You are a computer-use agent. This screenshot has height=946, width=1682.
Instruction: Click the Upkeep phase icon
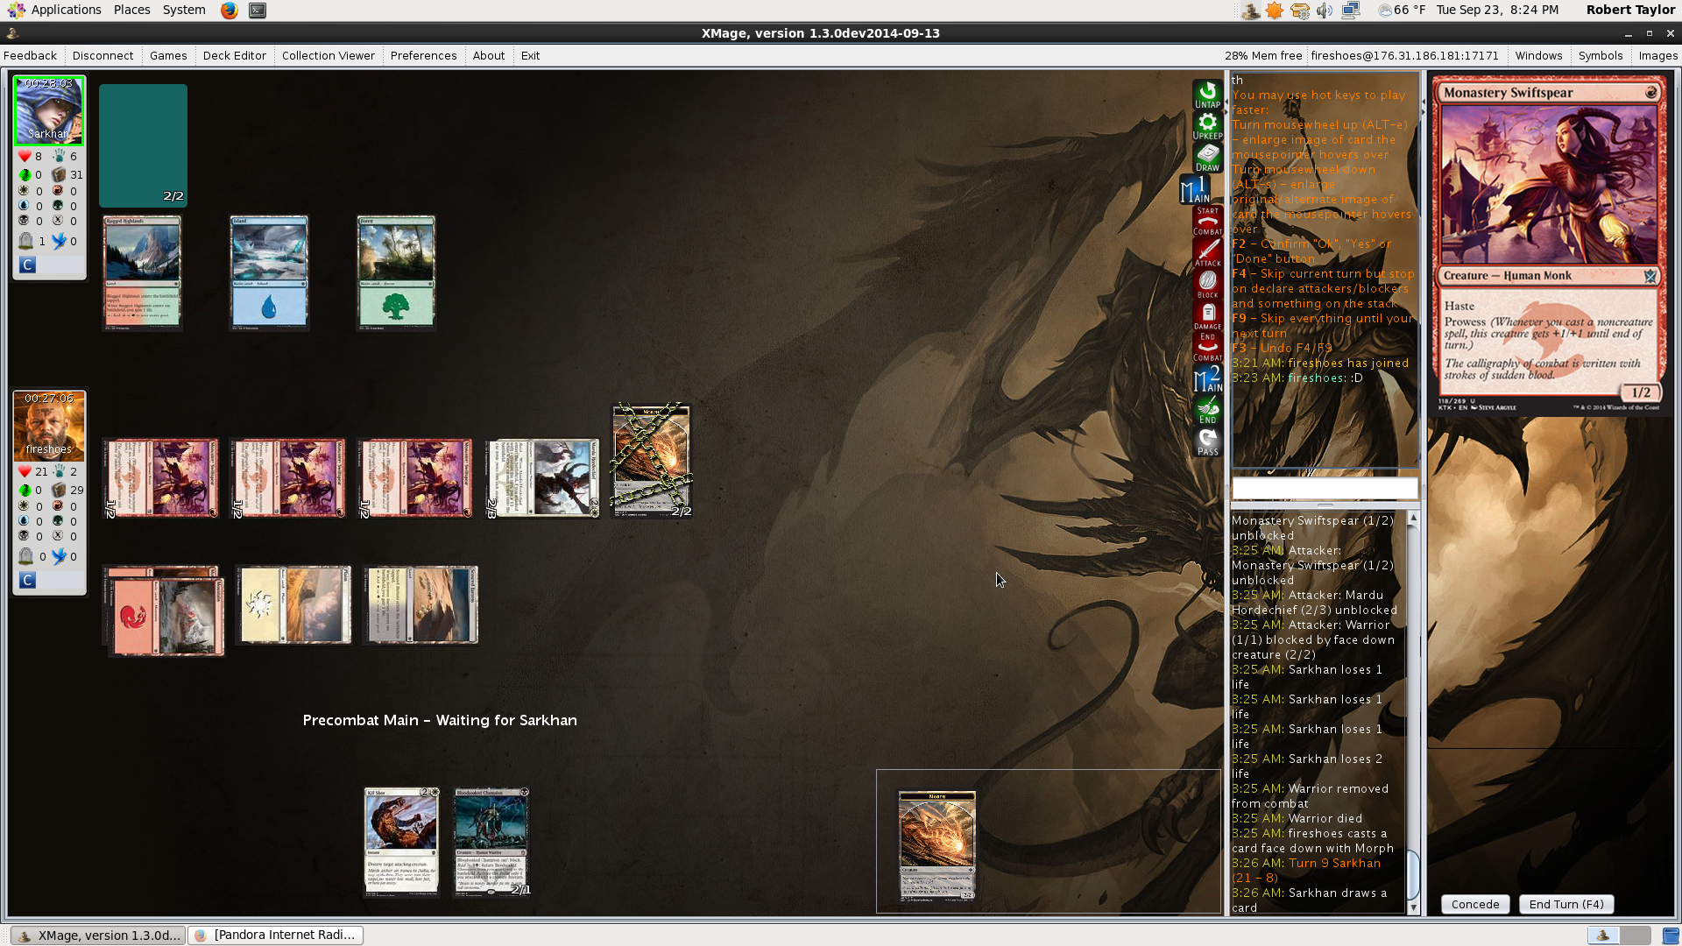(x=1207, y=125)
